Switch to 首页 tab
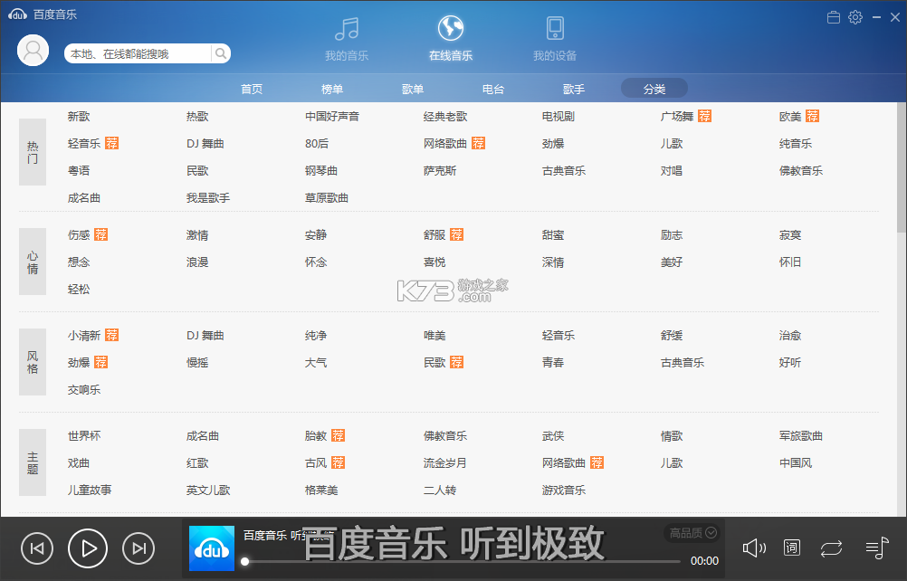 point(252,89)
